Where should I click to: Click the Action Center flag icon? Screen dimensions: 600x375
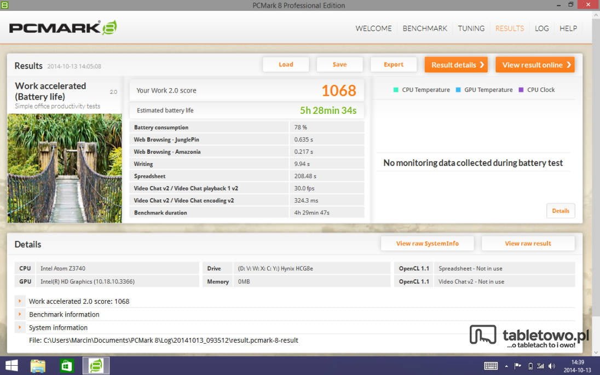coord(517,366)
